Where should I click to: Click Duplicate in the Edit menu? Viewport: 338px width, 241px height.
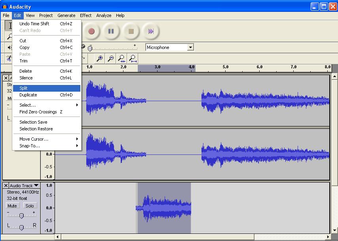coord(28,95)
